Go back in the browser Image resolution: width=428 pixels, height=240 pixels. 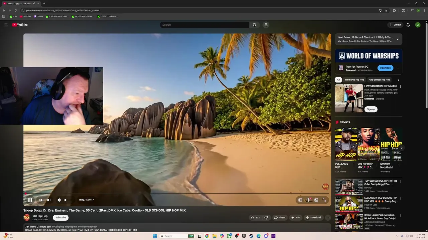(x=4, y=10)
